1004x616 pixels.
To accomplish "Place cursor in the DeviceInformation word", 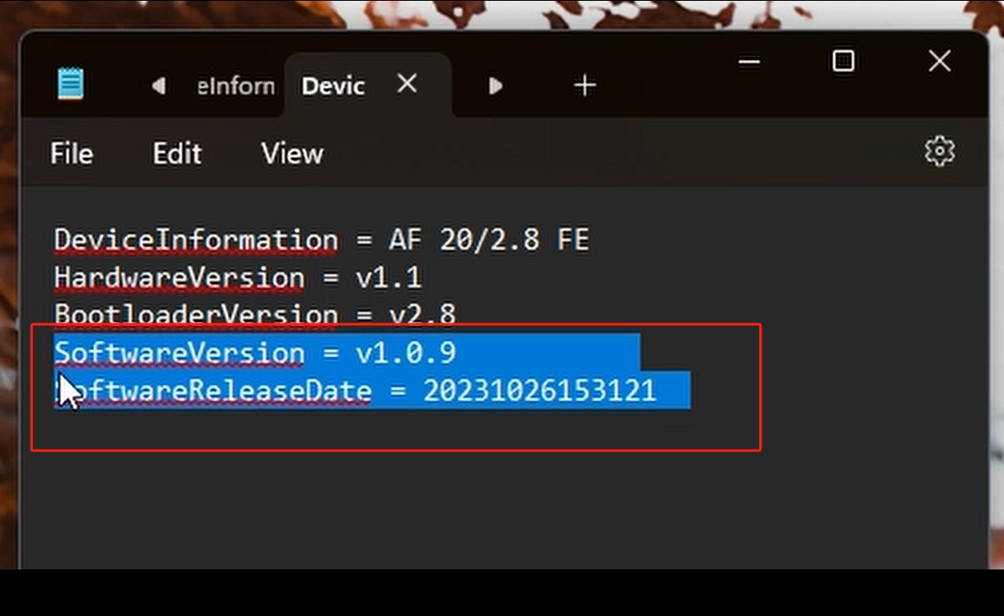I will 196,240.
